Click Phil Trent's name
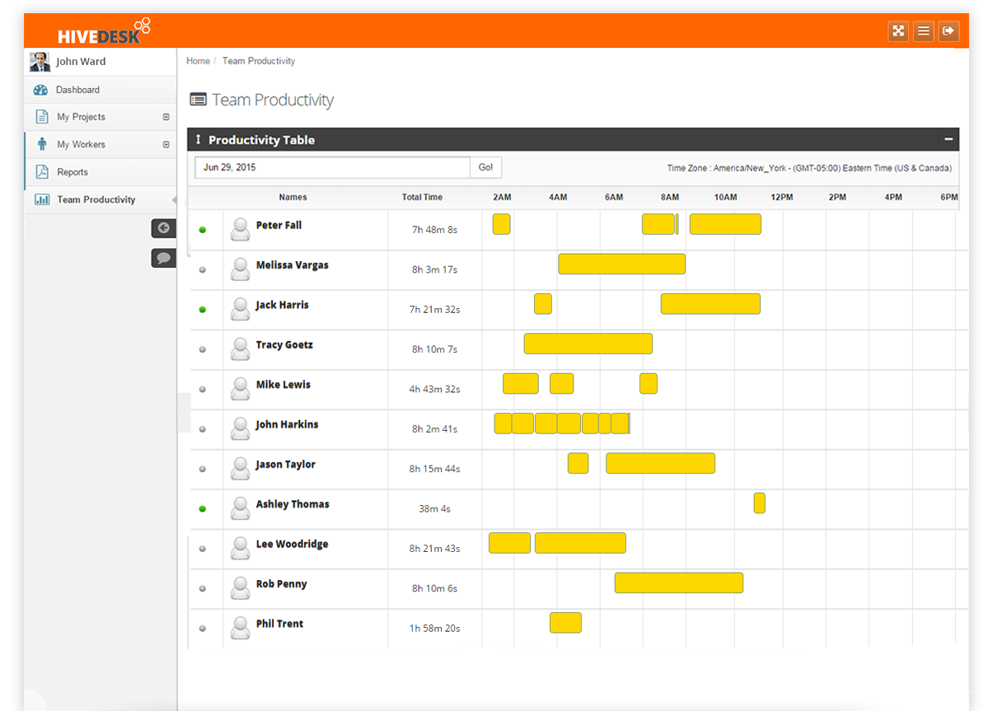Image resolution: width=993 pixels, height=711 pixels. 279,624
